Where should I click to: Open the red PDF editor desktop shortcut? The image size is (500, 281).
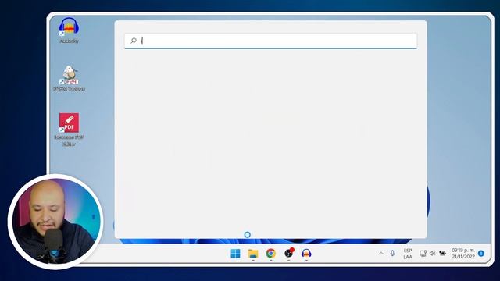click(x=69, y=130)
